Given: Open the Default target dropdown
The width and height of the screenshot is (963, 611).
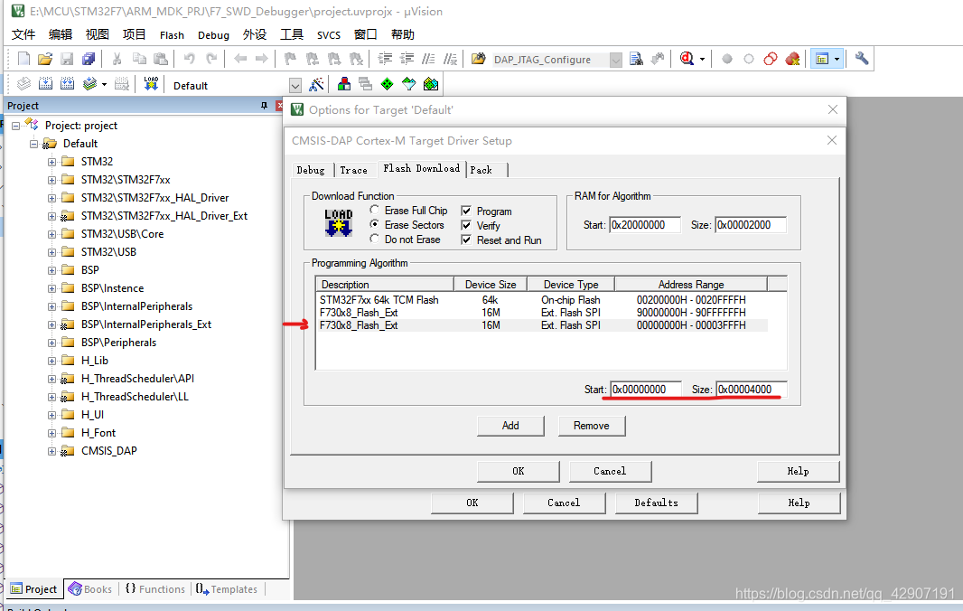Looking at the screenshot, I should pyautogui.click(x=295, y=86).
